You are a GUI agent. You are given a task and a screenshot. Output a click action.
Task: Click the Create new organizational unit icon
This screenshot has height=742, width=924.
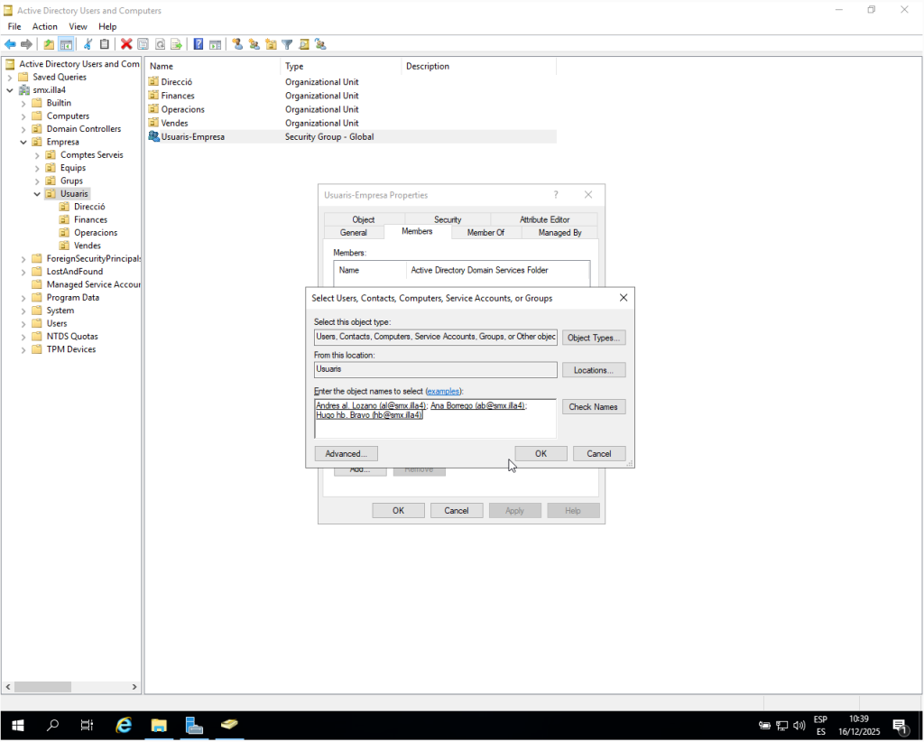tap(271, 44)
